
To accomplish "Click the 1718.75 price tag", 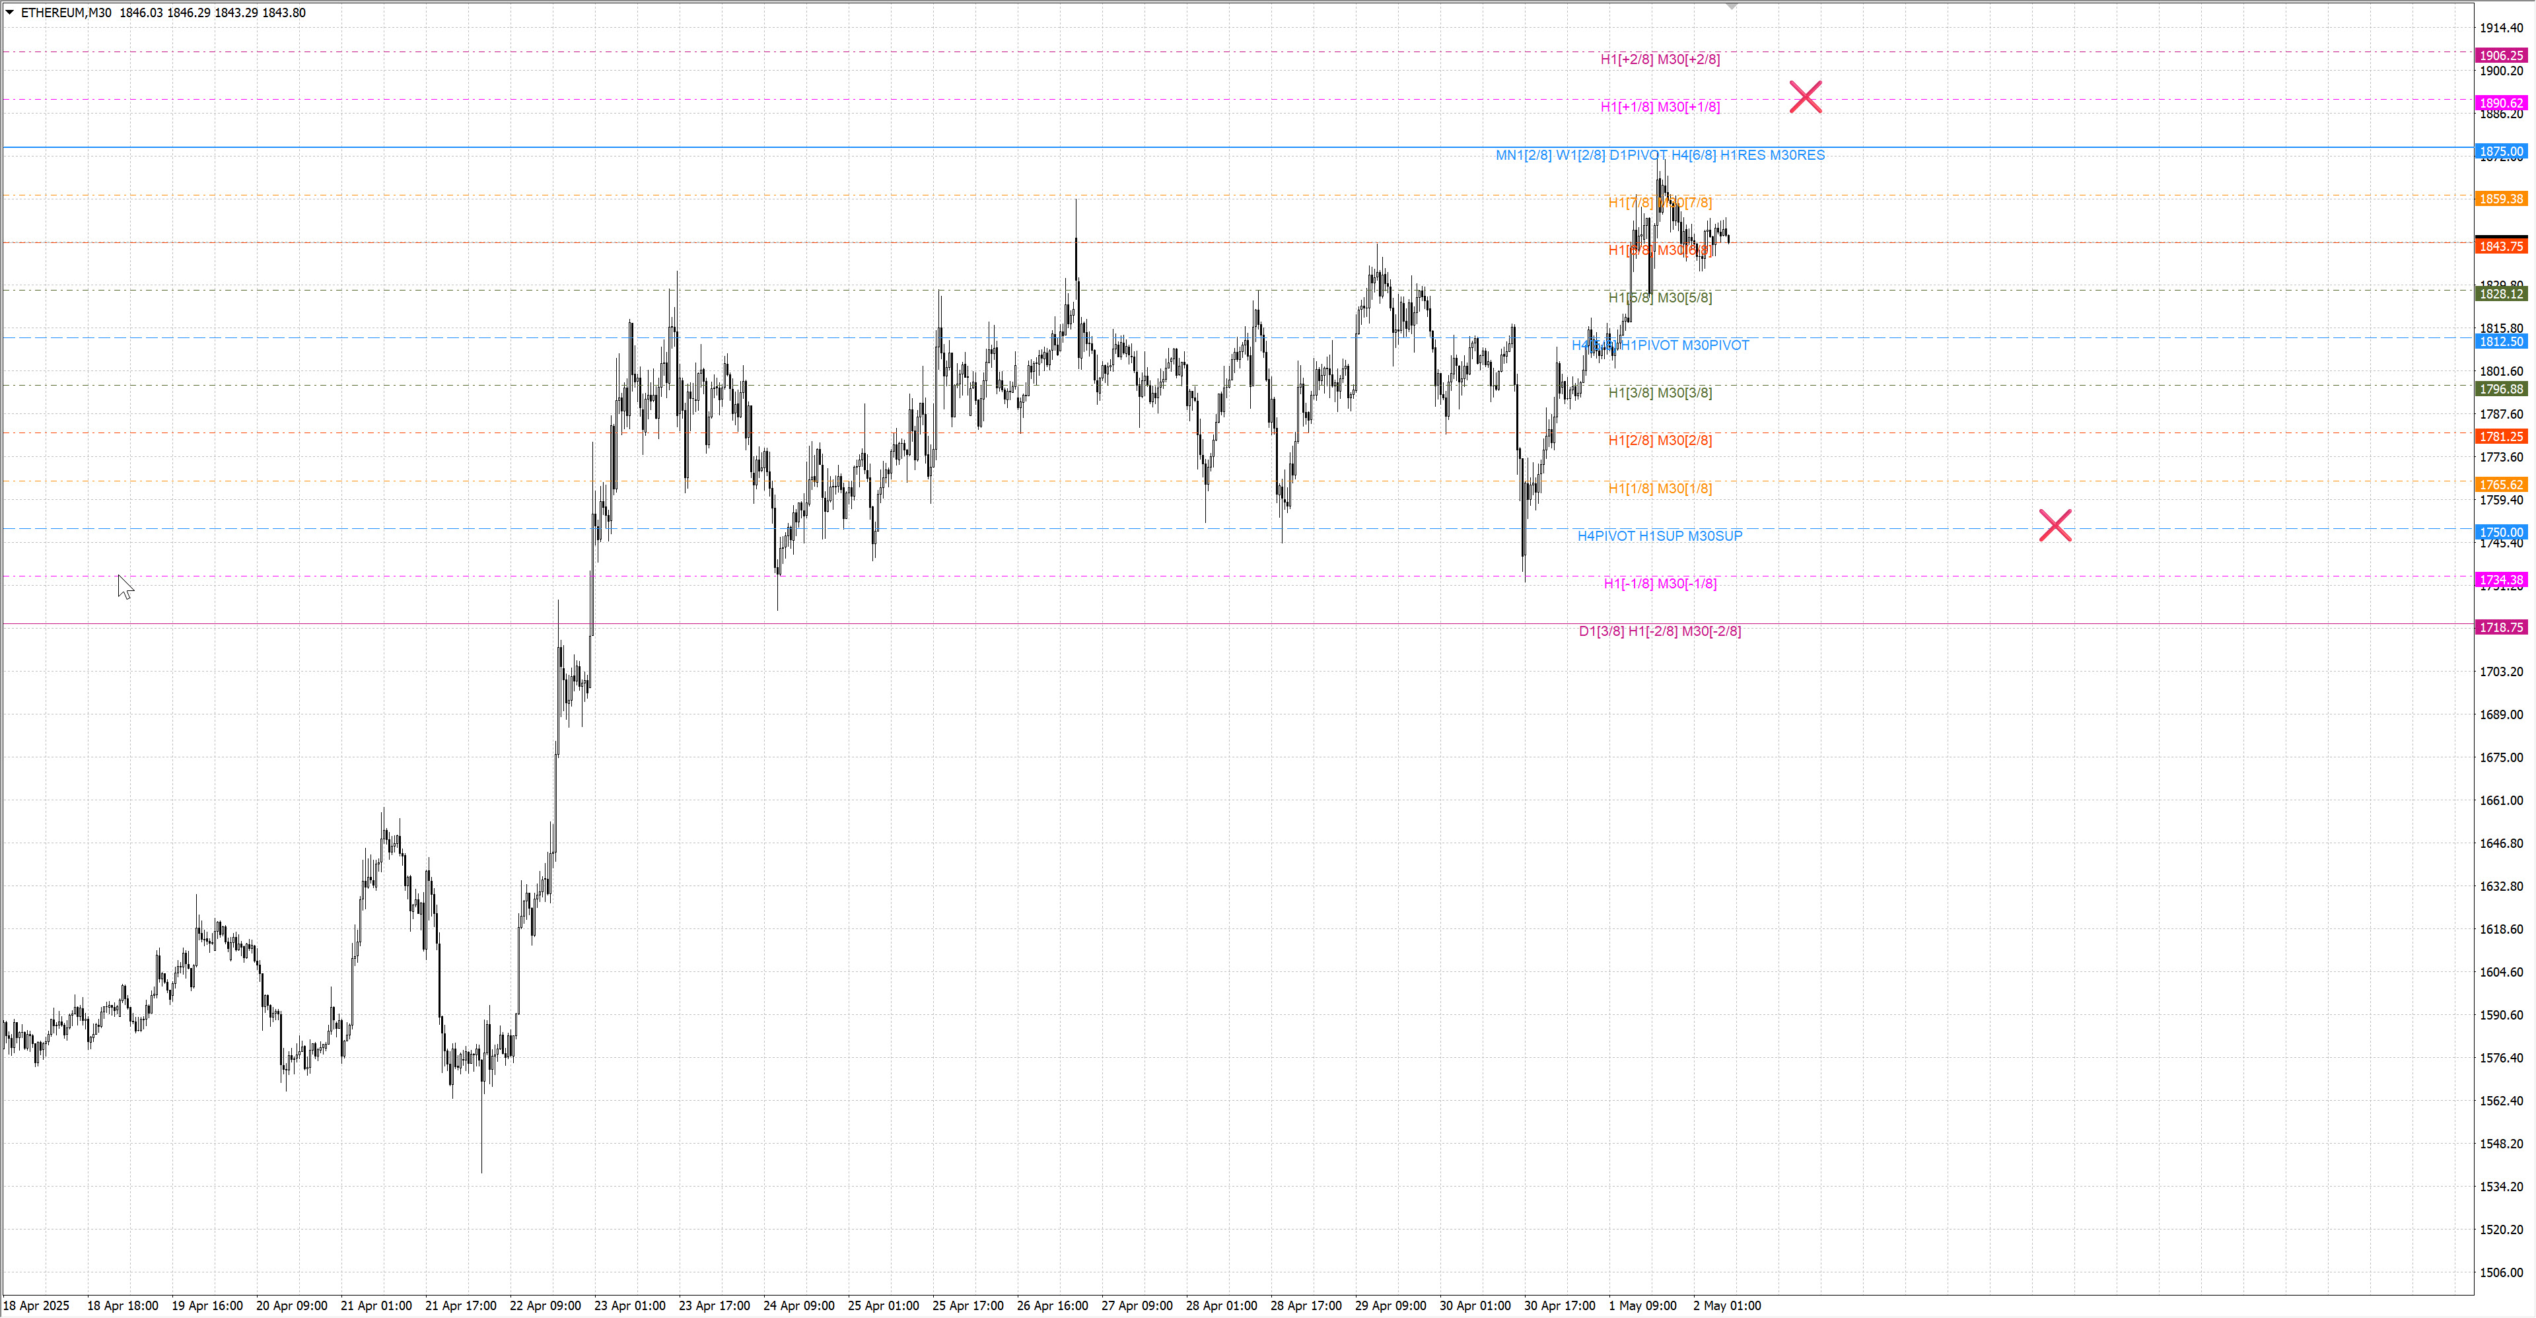I will 2500,627.
